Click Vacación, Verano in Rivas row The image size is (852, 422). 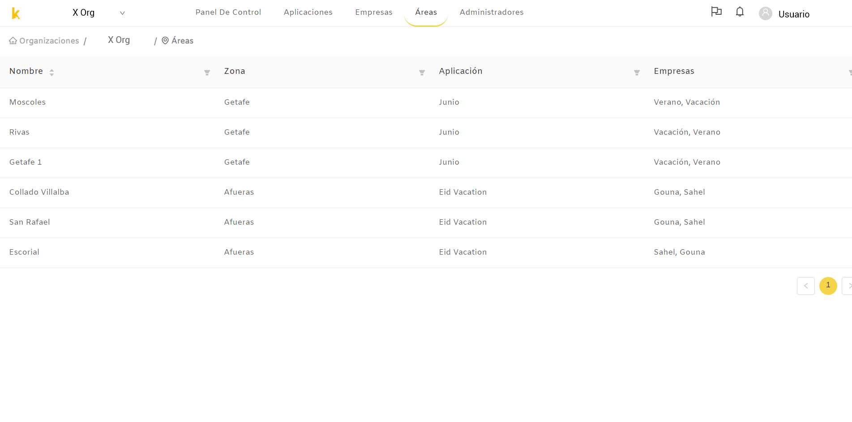[x=687, y=132]
